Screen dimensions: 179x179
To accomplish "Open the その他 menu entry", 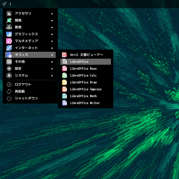I will click(x=30, y=62).
